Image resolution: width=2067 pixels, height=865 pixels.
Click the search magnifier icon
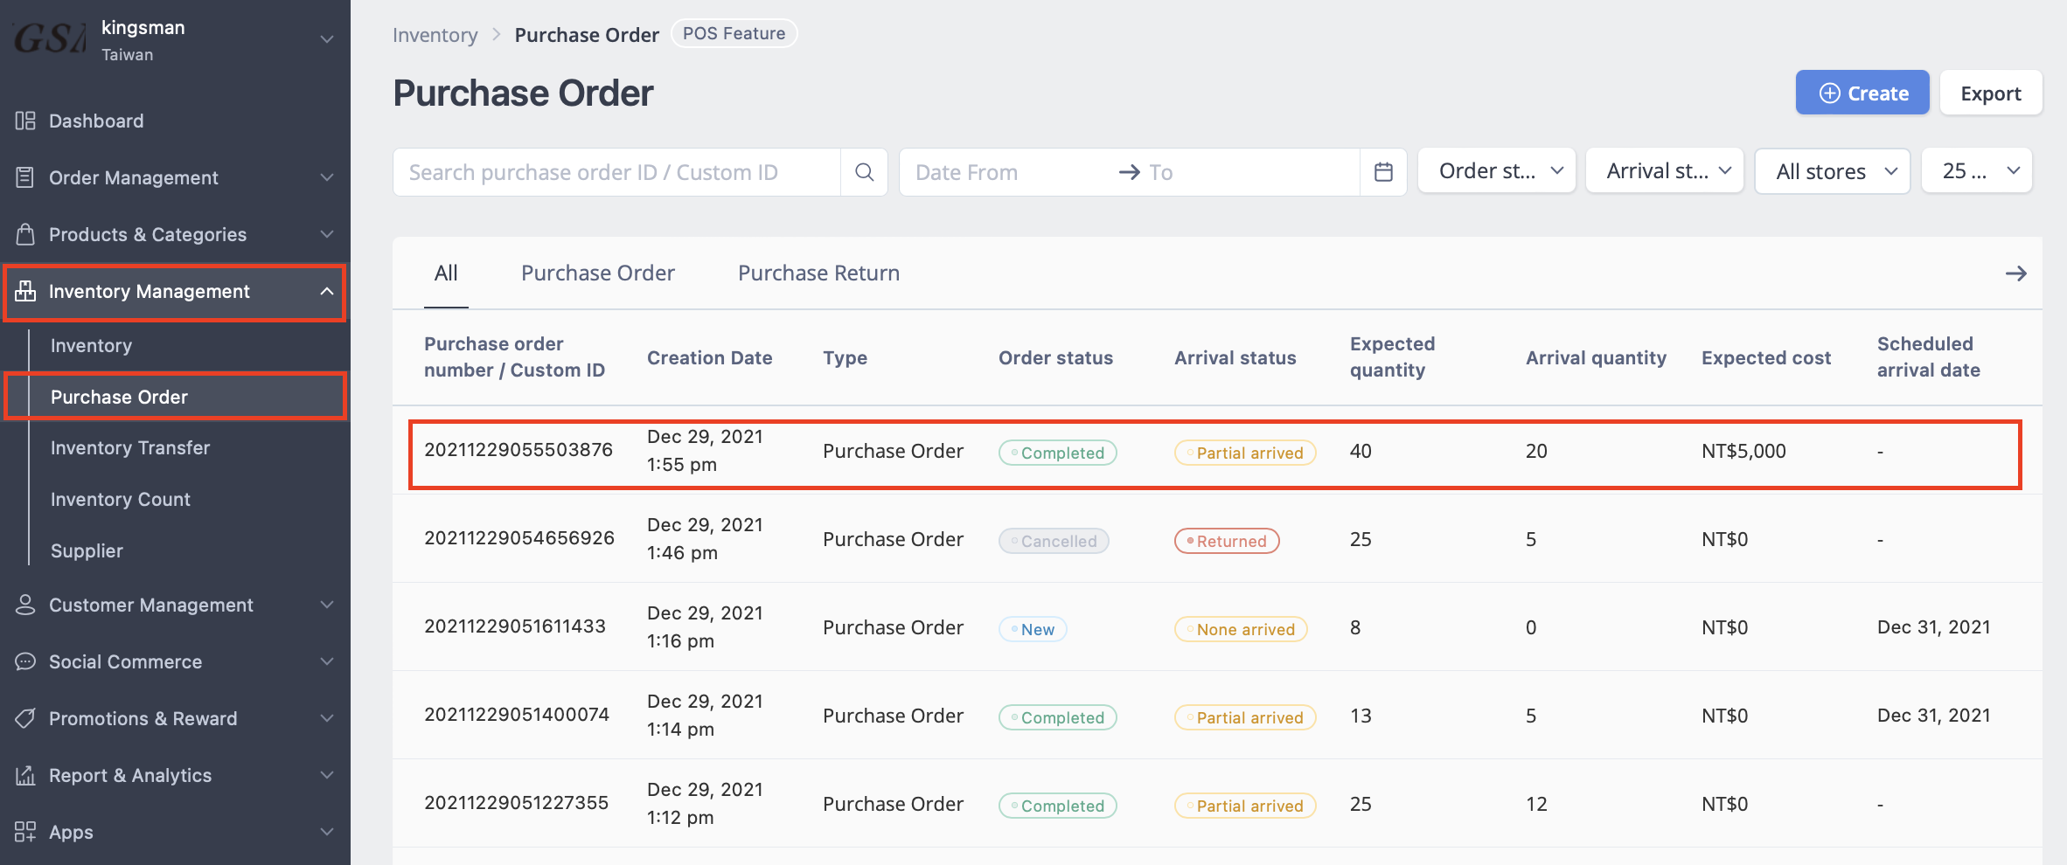pos(864,172)
